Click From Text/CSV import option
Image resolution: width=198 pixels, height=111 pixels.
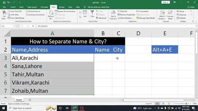(15, 11)
